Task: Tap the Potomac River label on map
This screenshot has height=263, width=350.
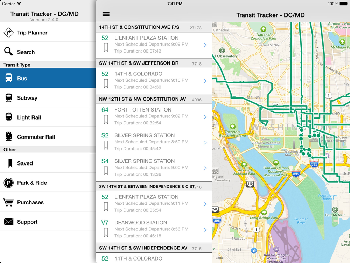Action: point(301,221)
